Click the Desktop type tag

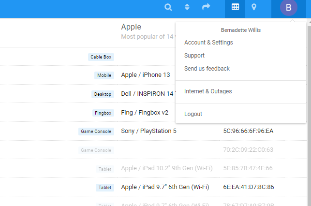point(103,94)
